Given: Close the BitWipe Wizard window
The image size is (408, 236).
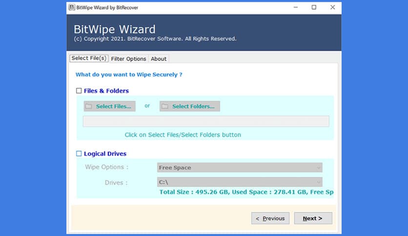Looking at the screenshot, I should pos(332,7).
